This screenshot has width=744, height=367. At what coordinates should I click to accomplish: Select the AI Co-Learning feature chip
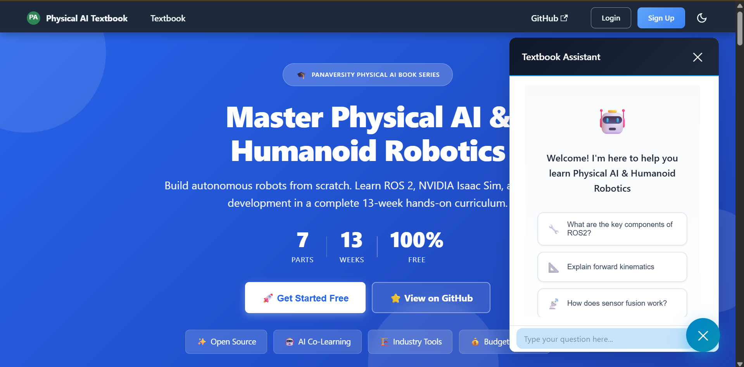click(x=317, y=342)
